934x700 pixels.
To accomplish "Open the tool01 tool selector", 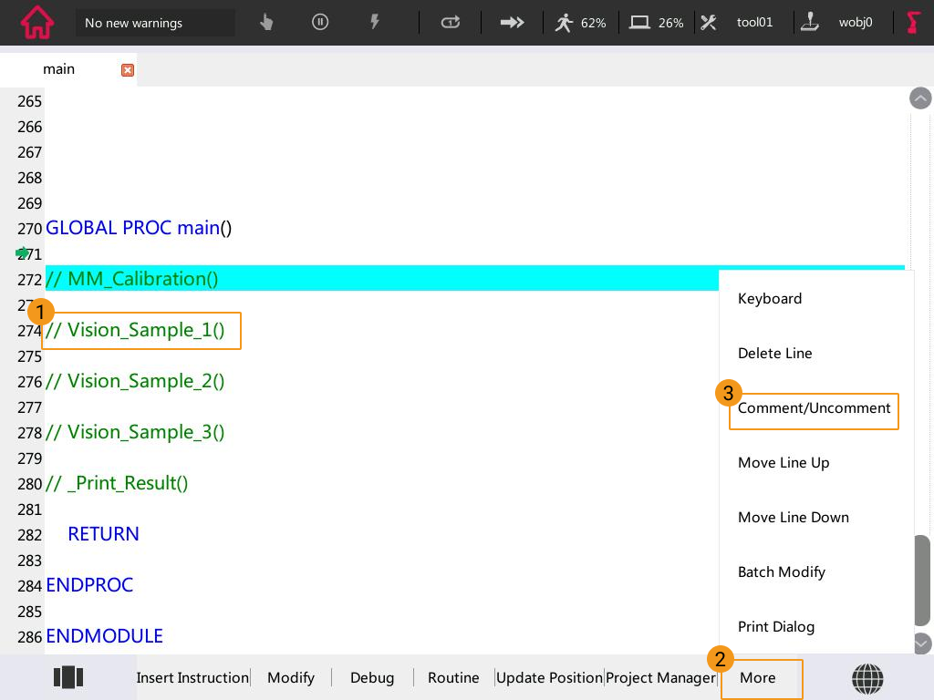I will pos(737,23).
